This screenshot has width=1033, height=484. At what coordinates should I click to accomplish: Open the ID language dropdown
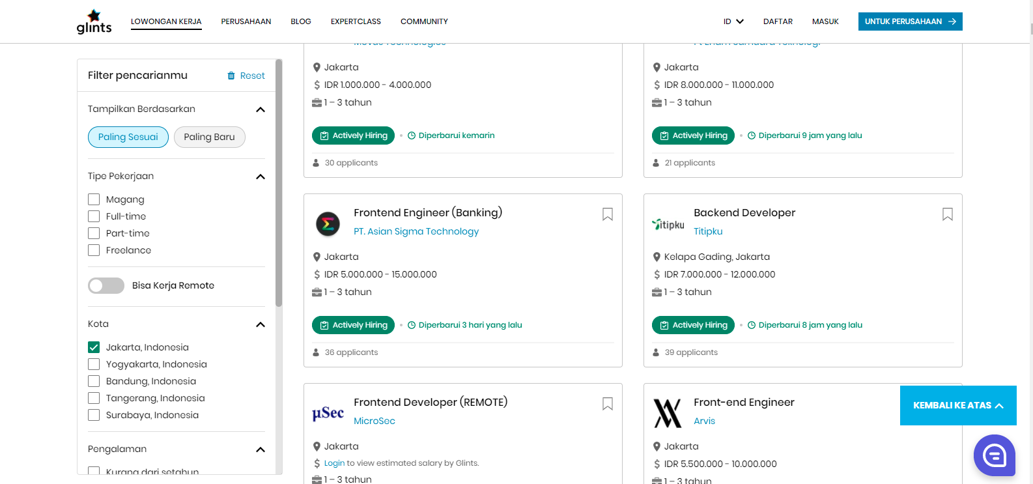[733, 21]
